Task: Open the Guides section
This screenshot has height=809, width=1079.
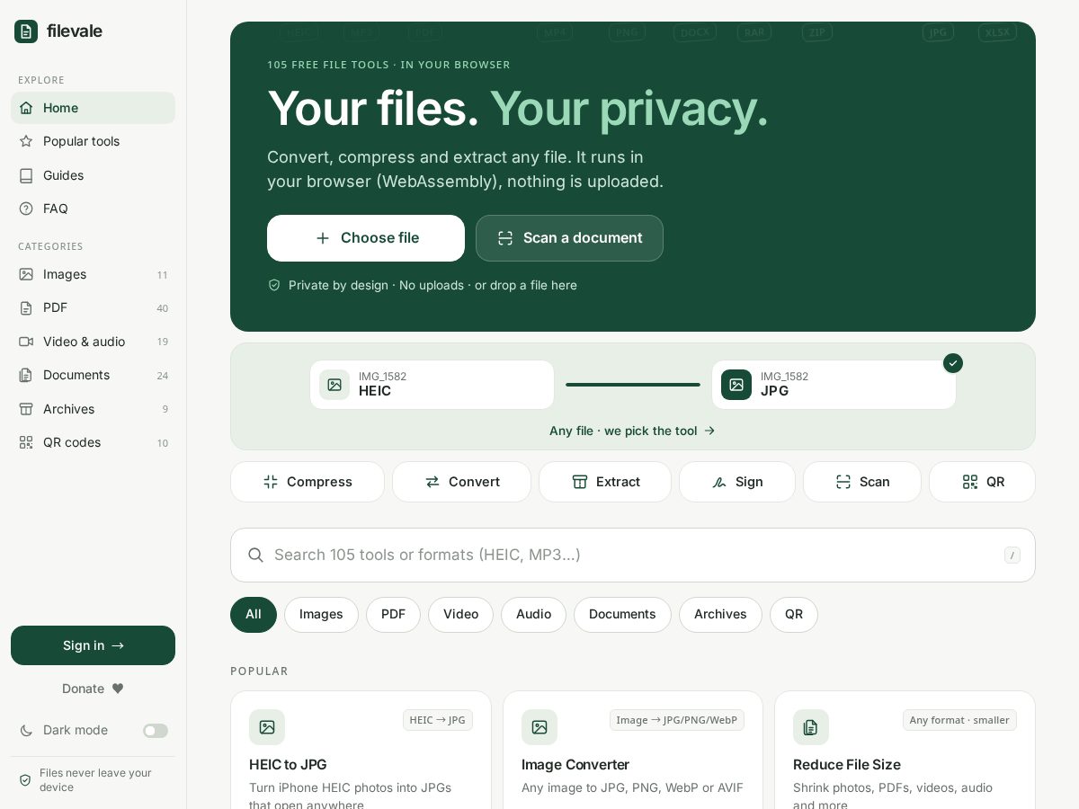Action: (x=93, y=175)
